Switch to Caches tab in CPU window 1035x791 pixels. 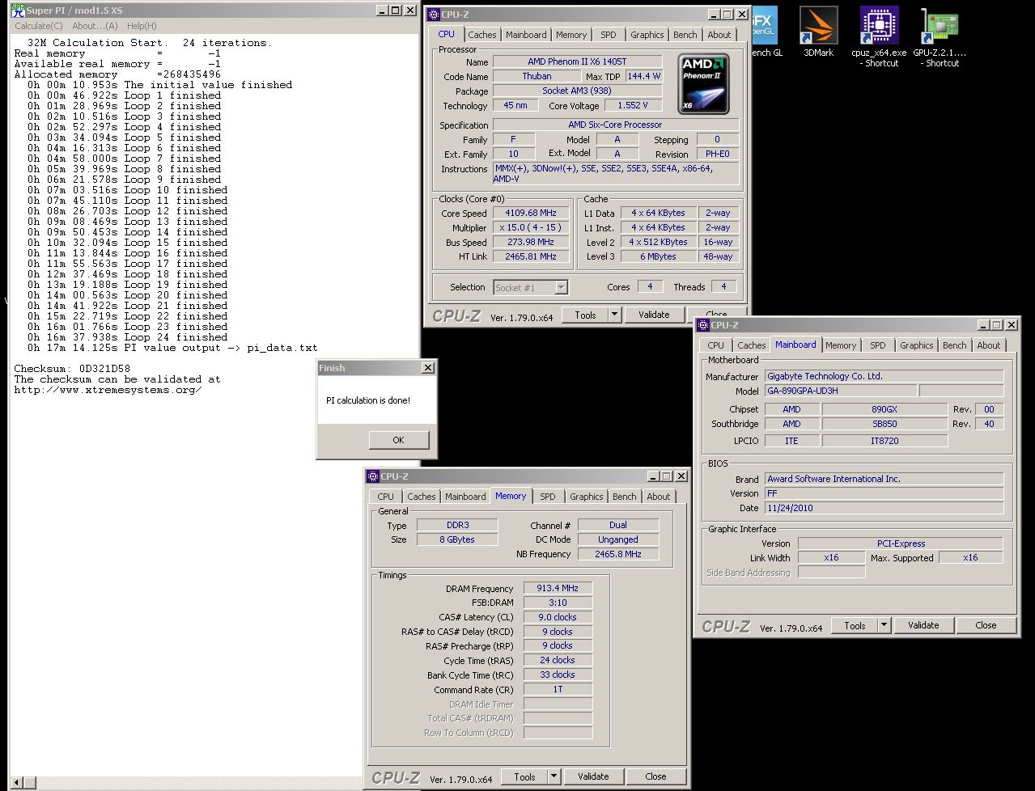click(x=482, y=35)
